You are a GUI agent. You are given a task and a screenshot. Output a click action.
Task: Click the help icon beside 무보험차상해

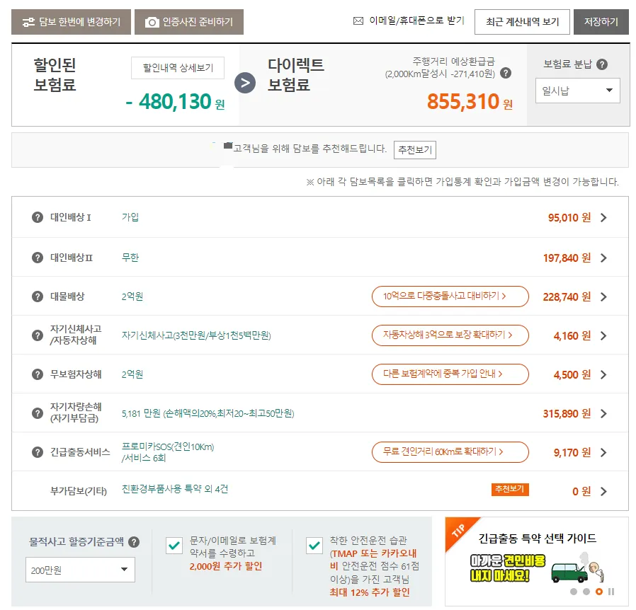(37, 374)
